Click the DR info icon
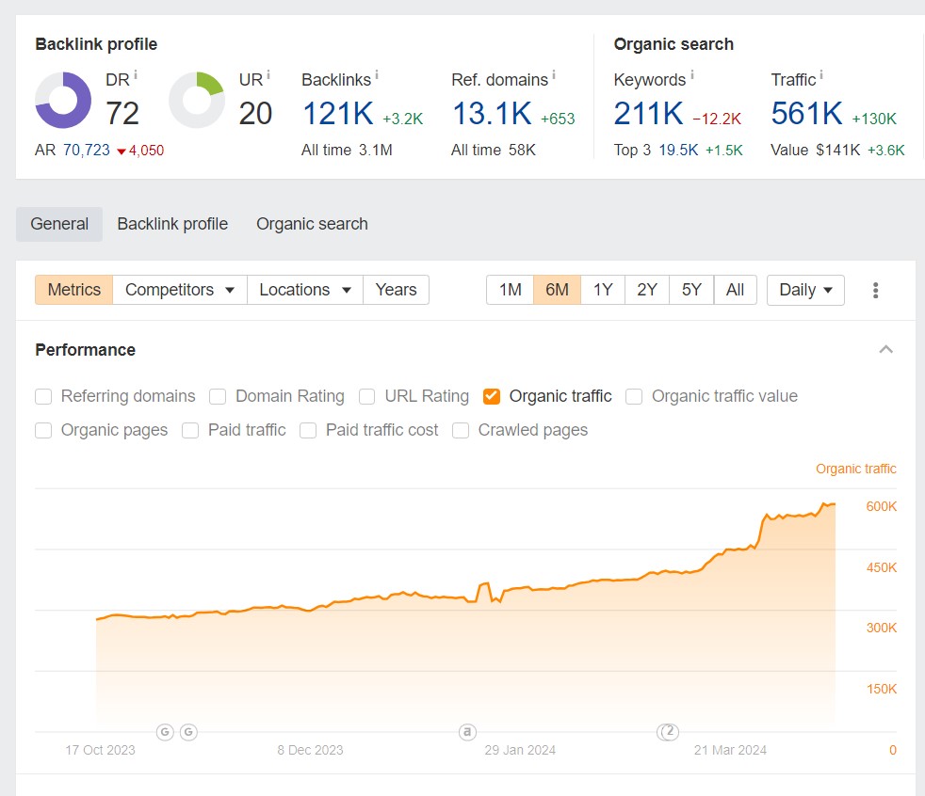The width and height of the screenshot is (925, 796). (x=136, y=75)
